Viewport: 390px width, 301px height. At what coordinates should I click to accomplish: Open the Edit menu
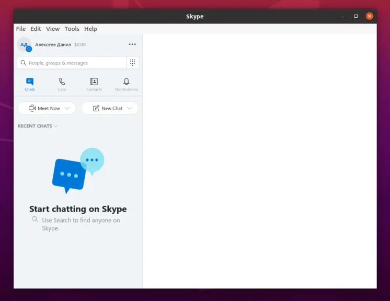[x=36, y=29]
